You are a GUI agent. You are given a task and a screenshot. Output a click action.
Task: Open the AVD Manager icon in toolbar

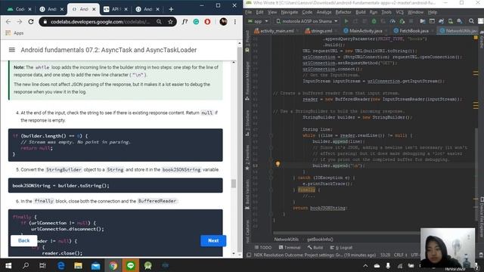click(451, 21)
